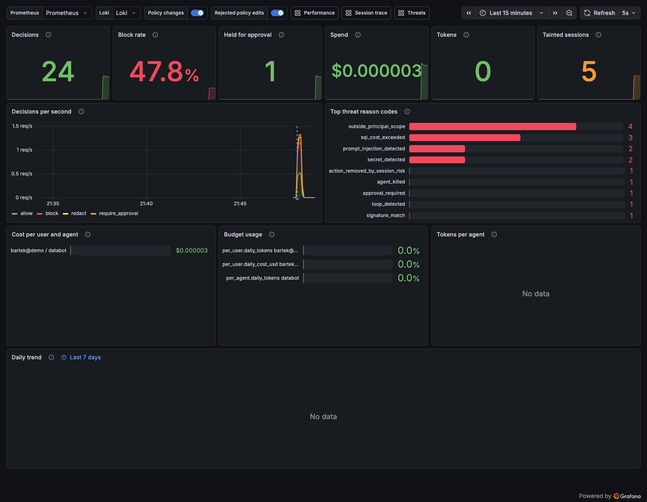
Task: Open the Session trace dashboard link
Action: (366, 13)
